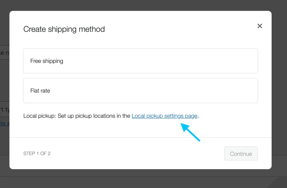This screenshot has height=188, width=287.
Task: Click the "Create shipping method" heading
Action: 64,29
